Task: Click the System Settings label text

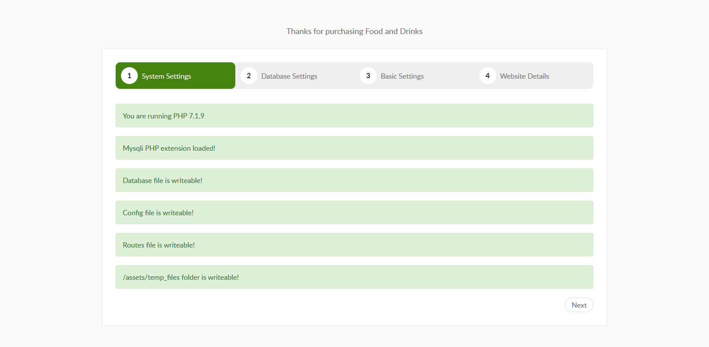Action: pyautogui.click(x=166, y=76)
